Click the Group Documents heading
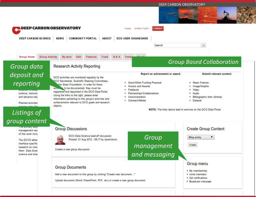 click(70, 167)
